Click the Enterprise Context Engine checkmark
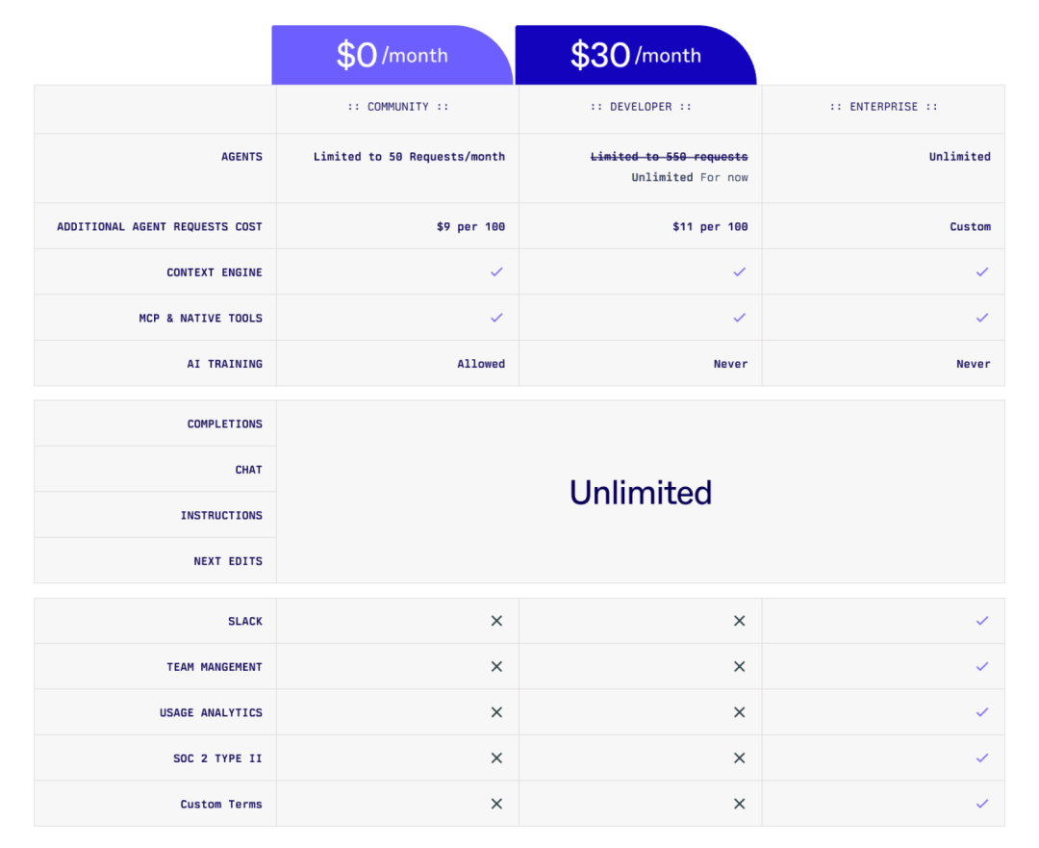The height and width of the screenshot is (848, 1039). (x=981, y=272)
